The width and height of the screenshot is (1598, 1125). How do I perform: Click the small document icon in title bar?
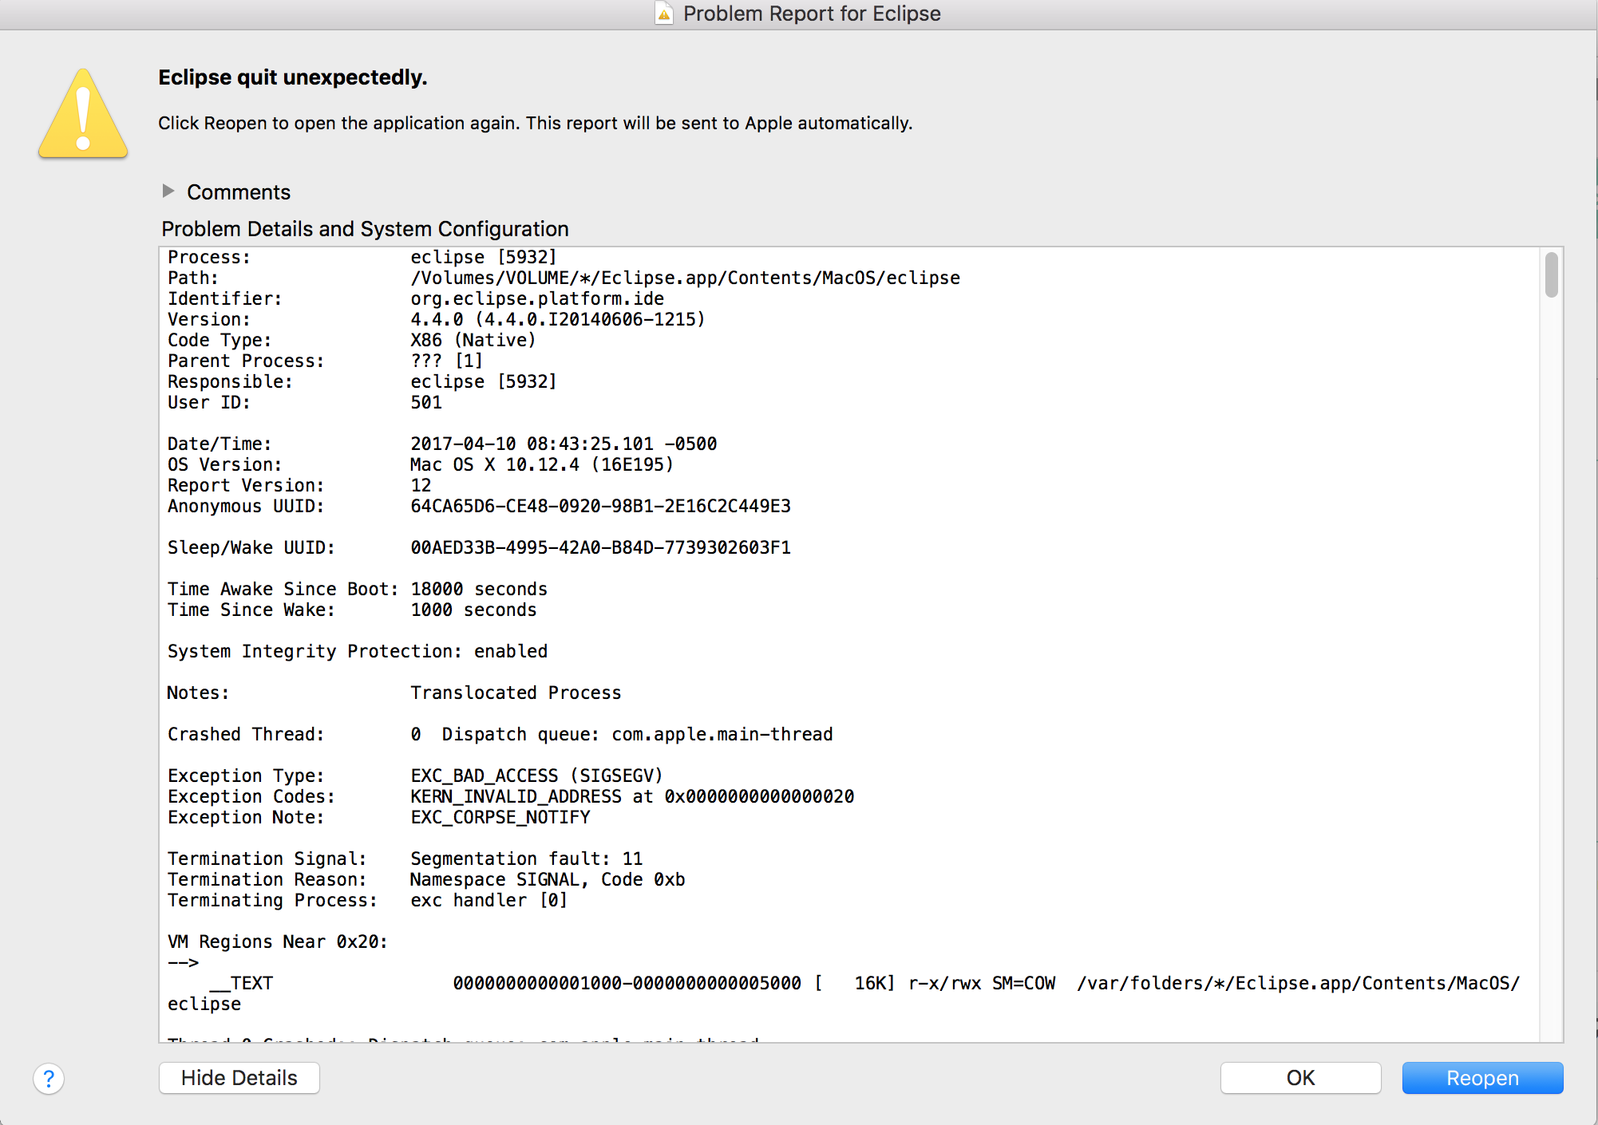663,14
